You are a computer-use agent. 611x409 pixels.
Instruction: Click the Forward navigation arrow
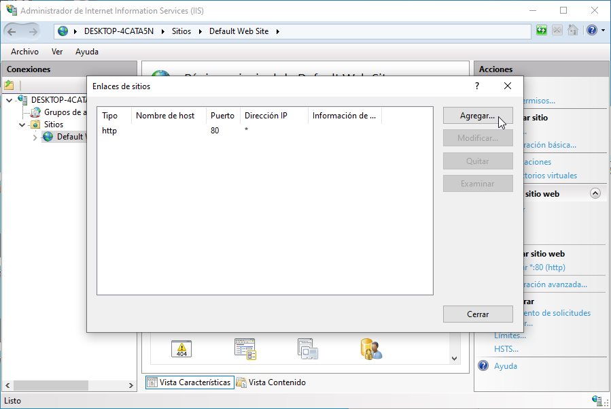click(x=33, y=31)
